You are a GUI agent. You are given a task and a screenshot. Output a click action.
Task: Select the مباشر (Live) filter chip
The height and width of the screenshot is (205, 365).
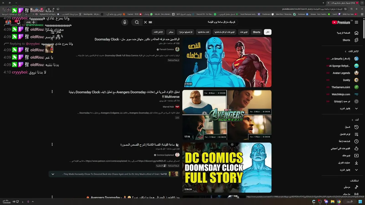click(x=171, y=32)
